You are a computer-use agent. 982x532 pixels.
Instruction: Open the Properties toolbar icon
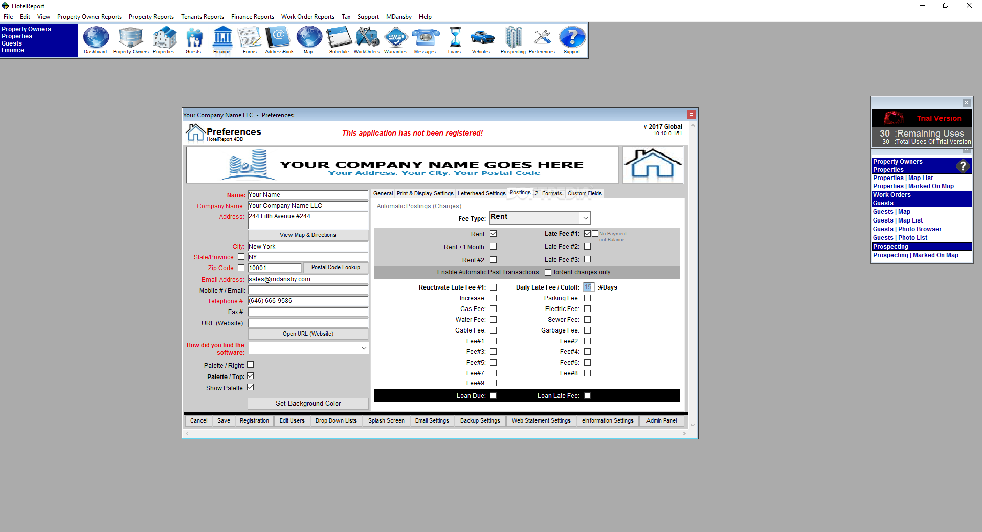(x=164, y=39)
